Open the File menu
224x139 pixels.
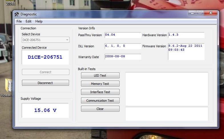[x=19, y=21]
